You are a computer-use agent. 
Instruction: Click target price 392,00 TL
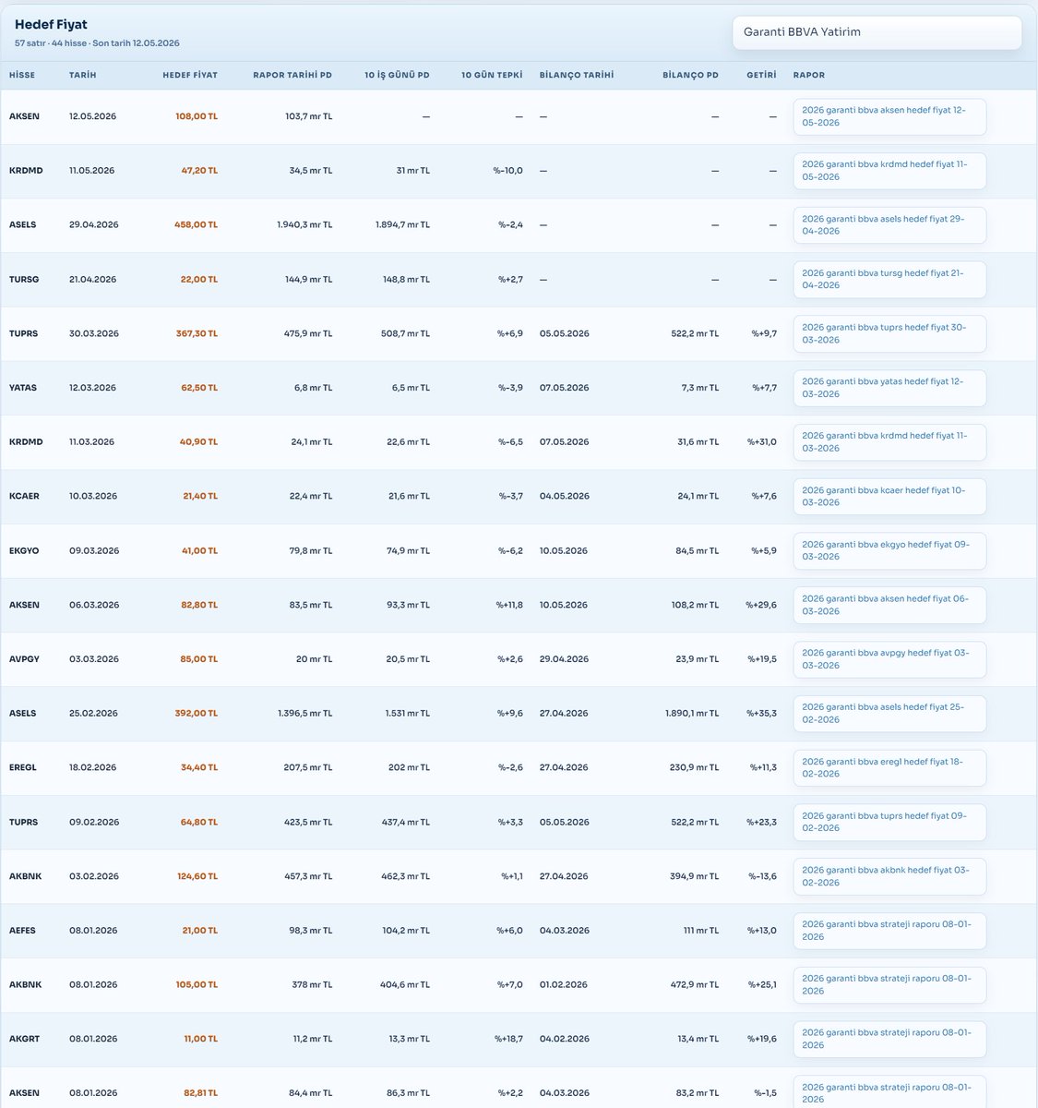coord(196,714)
